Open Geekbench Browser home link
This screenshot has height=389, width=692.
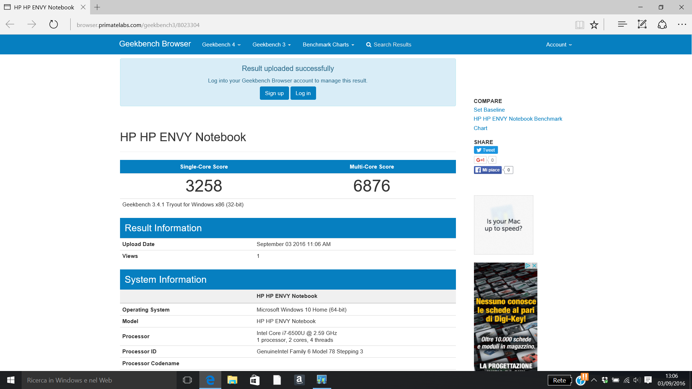point(155,44)
